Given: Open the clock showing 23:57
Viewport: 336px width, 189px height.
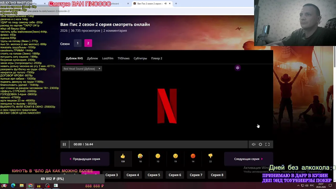Looking at the screenshot, I should (321, 186).
